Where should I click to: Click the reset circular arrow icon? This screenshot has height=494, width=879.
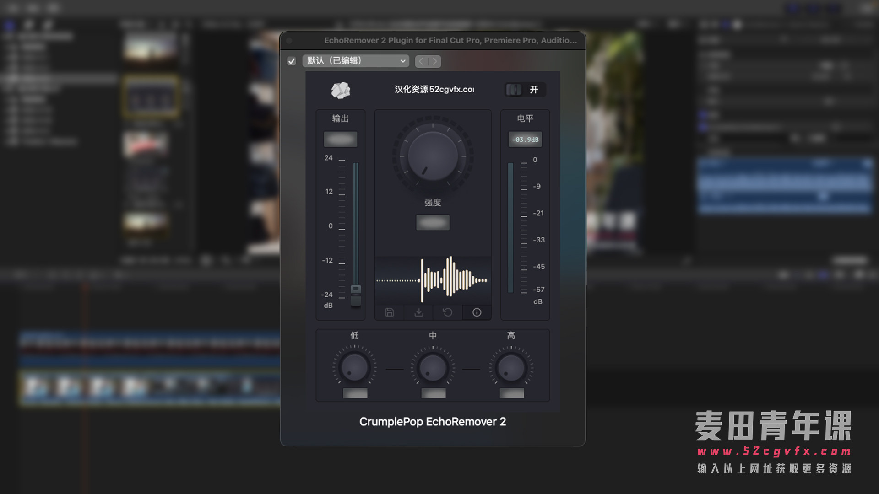tap(448, 312)
